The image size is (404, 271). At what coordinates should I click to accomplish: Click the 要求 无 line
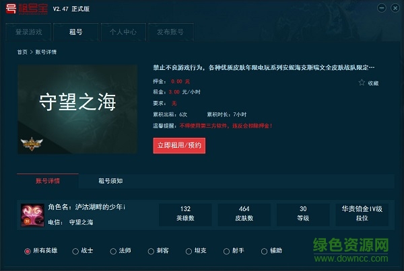[165, 103]
